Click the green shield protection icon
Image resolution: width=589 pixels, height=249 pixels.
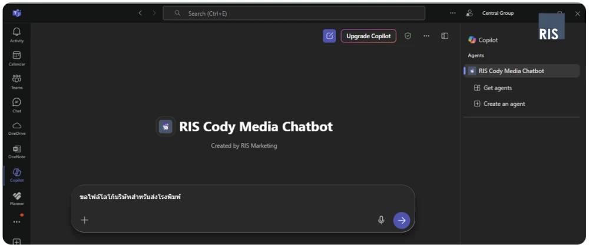pos(408,36)
